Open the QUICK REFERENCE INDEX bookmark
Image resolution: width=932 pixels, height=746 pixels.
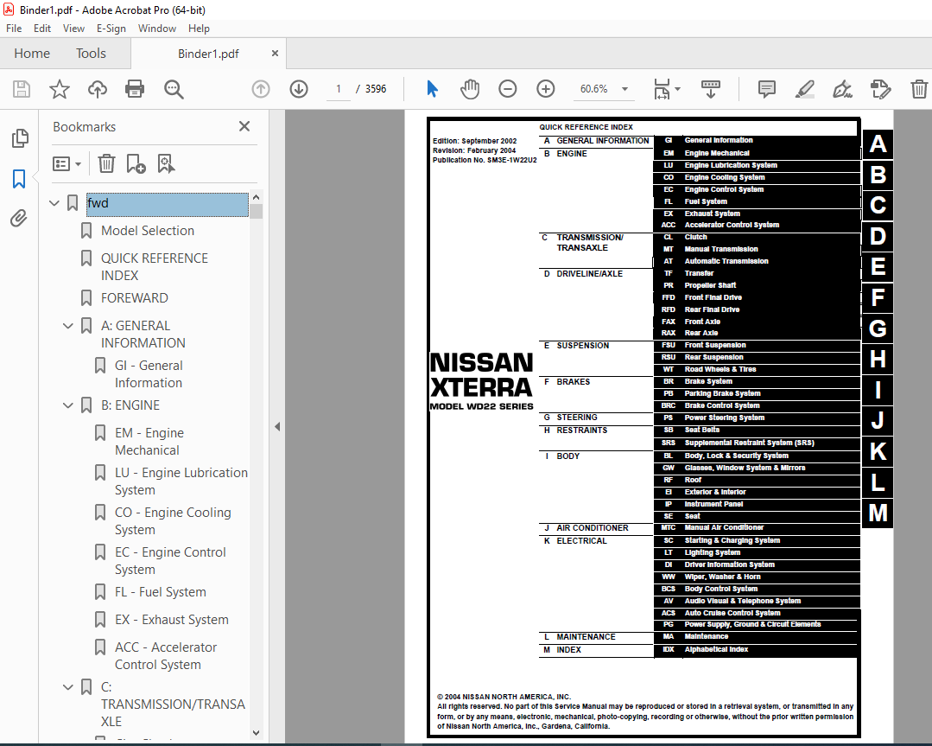(155, 266)
